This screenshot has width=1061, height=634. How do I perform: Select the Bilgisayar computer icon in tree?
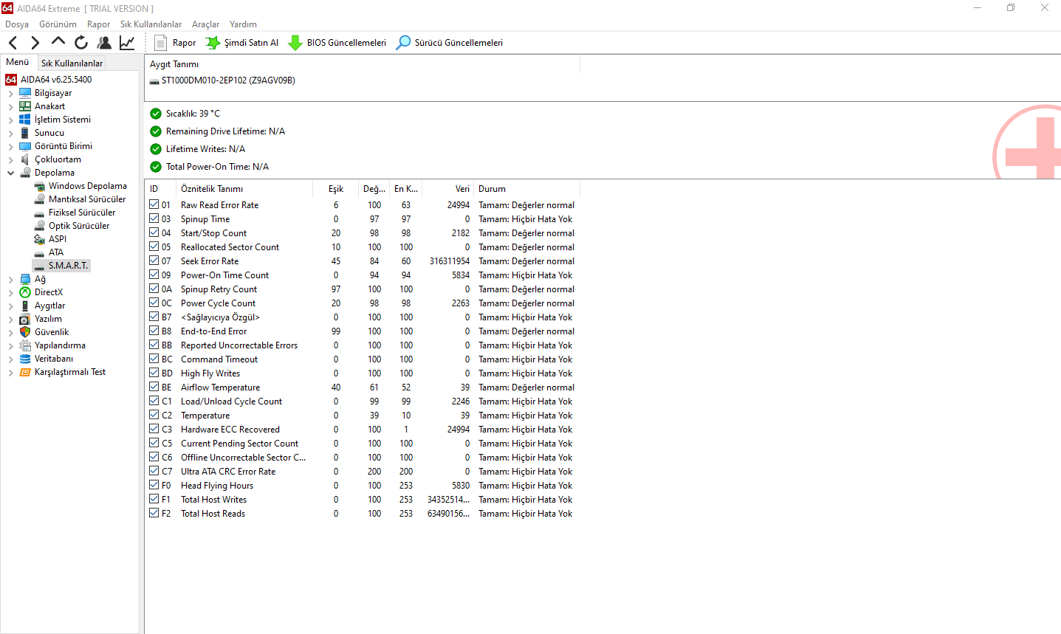[x=25, y=93]
